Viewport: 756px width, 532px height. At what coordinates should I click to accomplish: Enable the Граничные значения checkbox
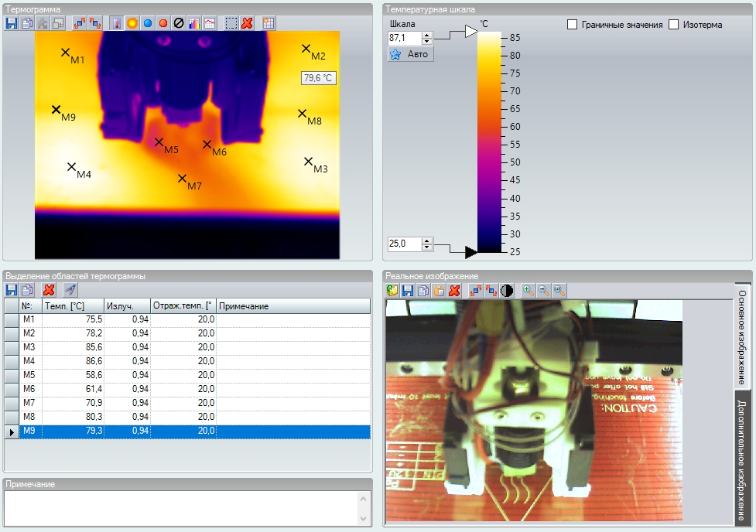pyautogui.click(x=573, y=25)
